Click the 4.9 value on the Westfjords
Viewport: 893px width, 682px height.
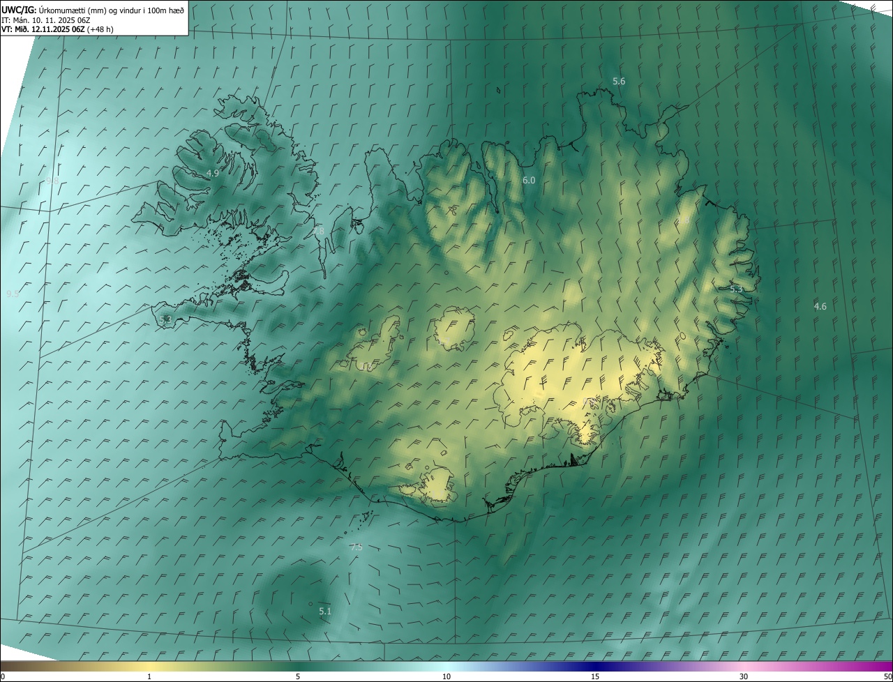click(213, 173)
